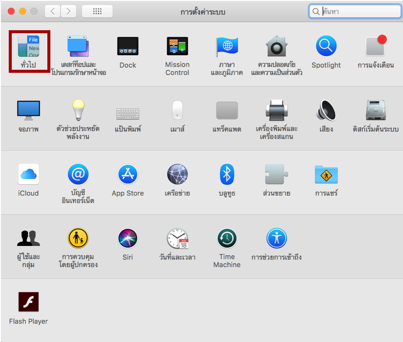Click the show all grid button
Viewport: 403px width, 342px height.
[x=97, y=11]
